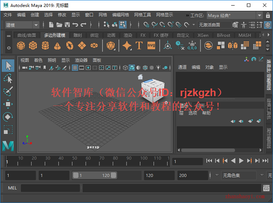Step forward one key
This screenshot has height=203, width=273.
249,161
